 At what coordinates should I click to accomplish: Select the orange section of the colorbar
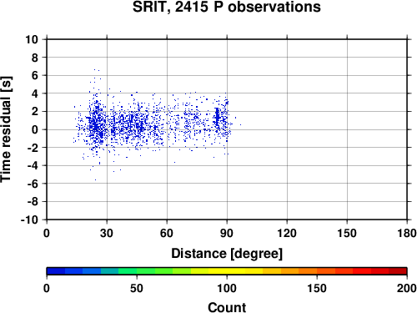(299, 271)
